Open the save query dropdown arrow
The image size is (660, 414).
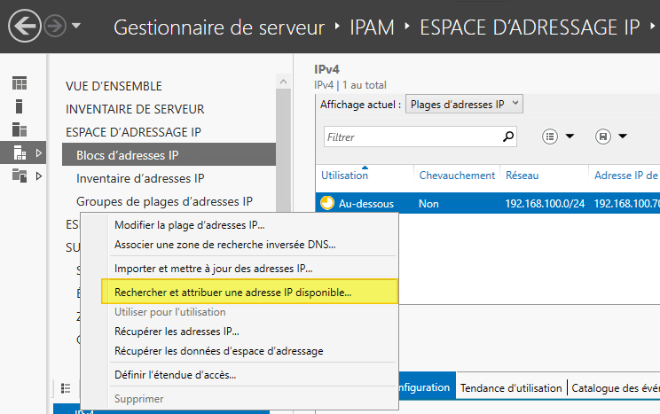tap(623, 136)
